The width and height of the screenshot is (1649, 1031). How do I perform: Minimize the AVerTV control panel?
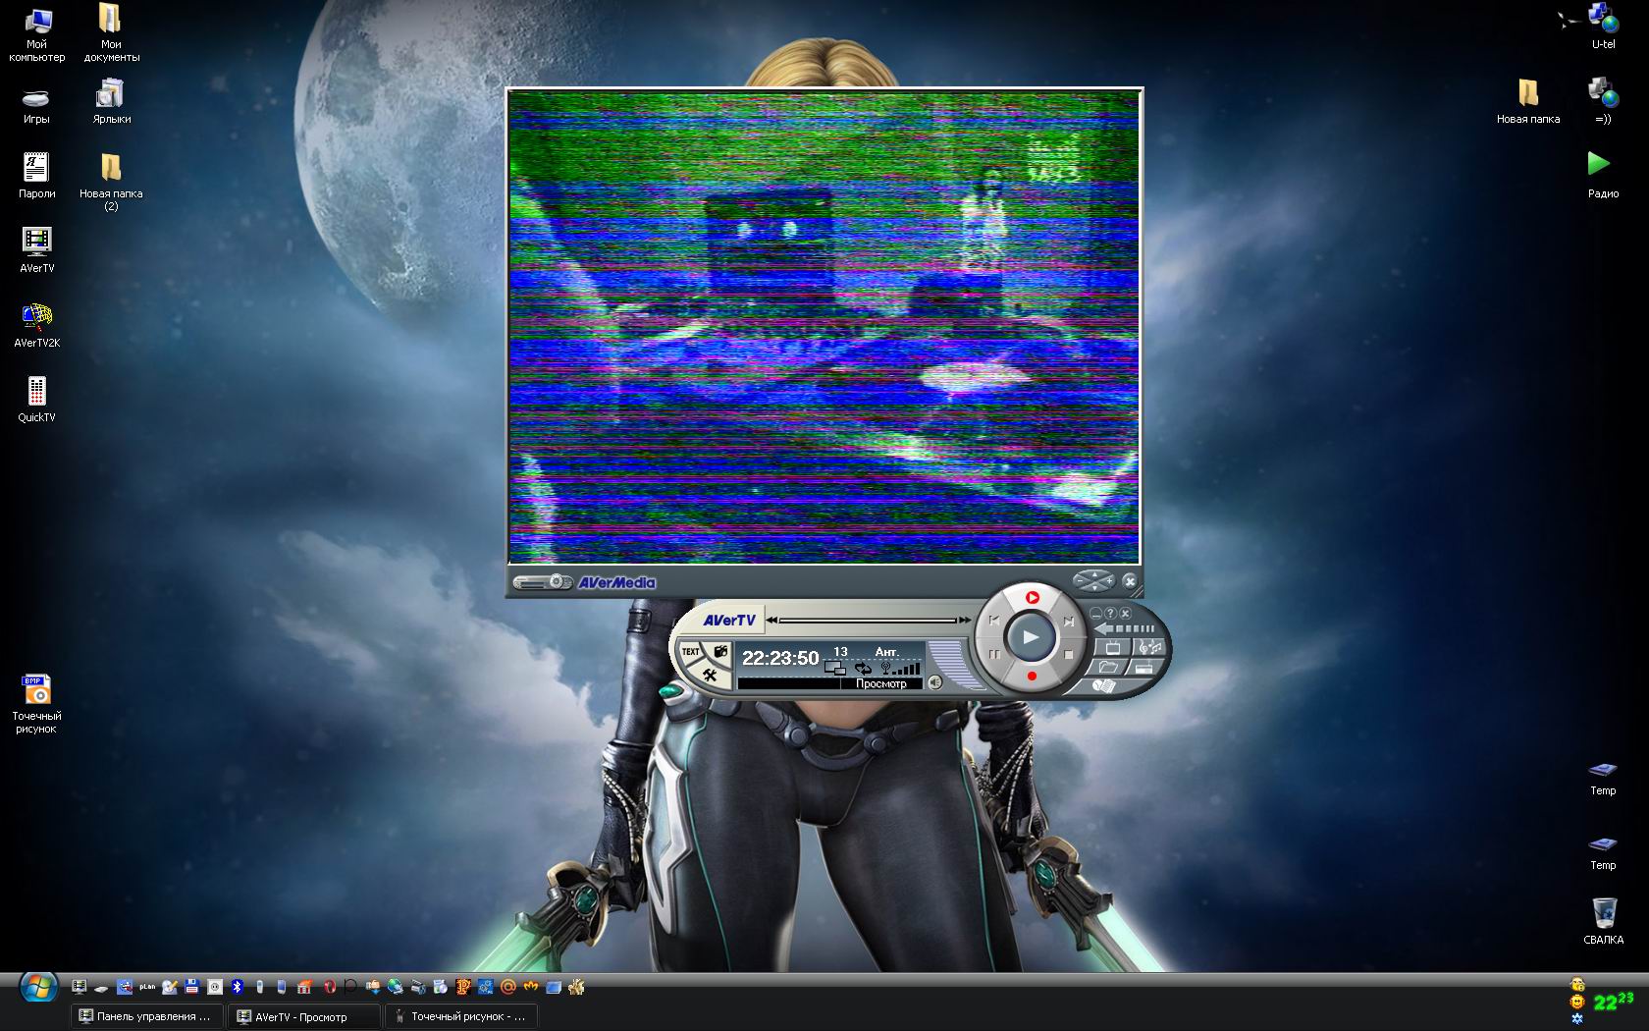(x=1095, y=614)
